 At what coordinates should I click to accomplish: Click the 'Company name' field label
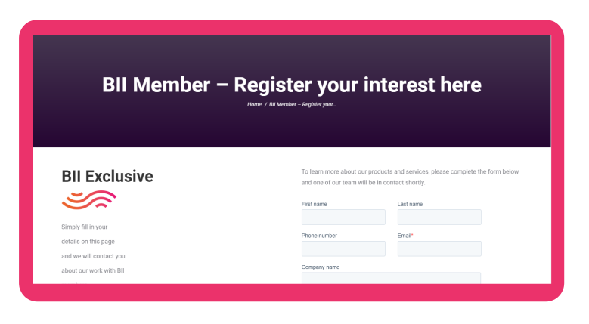321,267
